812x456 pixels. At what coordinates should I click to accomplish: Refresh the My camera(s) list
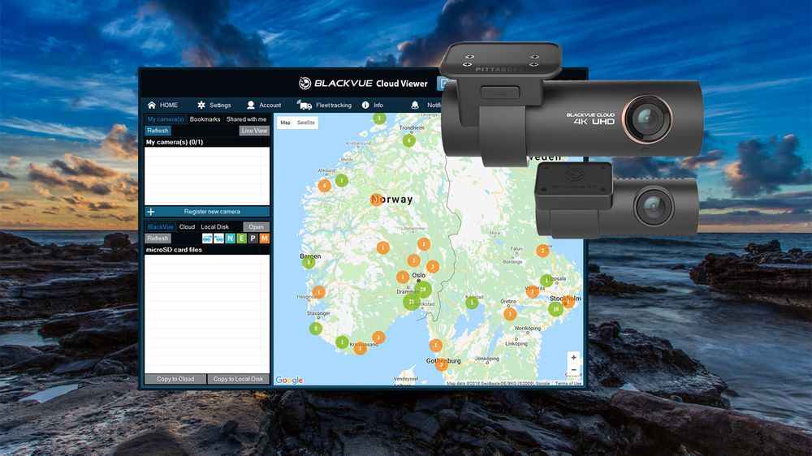tap(158, 131)
